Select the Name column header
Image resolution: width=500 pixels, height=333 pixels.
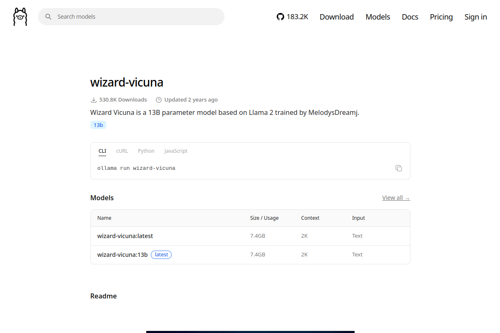105,218
